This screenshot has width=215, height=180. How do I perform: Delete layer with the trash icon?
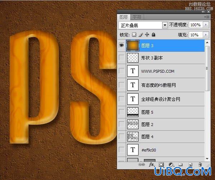point(200,164)
